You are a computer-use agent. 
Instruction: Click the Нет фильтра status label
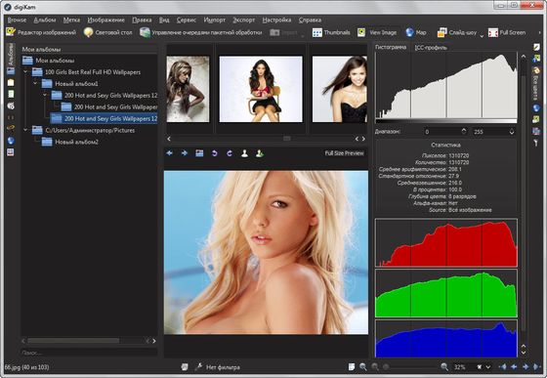223,367
